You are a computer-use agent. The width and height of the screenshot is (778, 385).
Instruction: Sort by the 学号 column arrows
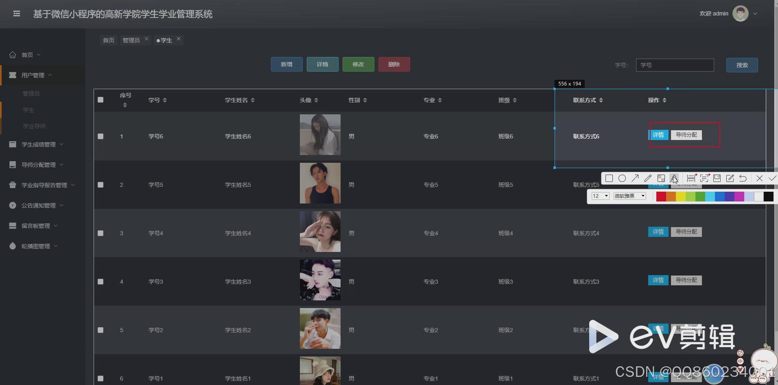[x=165, y=100]
